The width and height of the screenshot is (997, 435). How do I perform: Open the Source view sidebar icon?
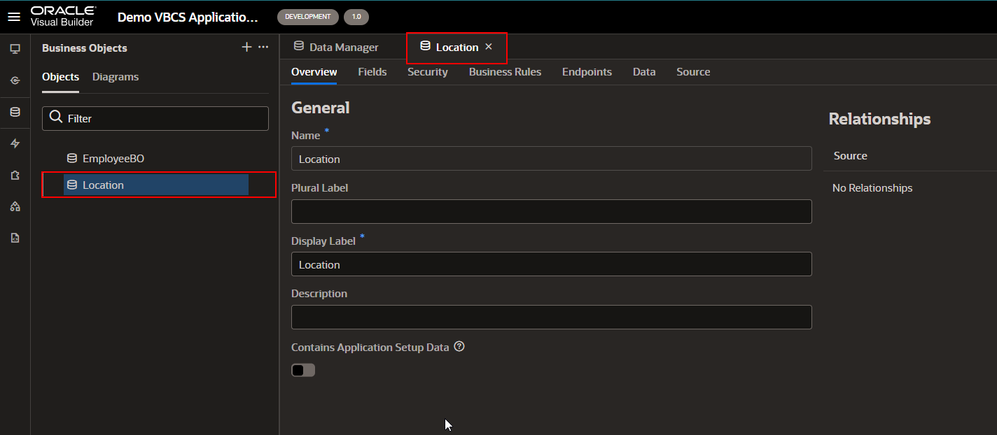[x=15, y=238]
